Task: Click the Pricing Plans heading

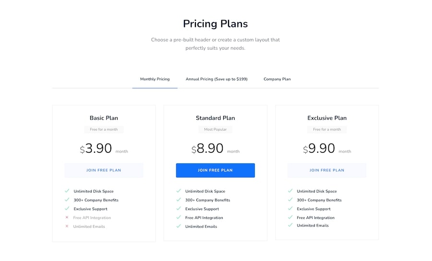Action: coord(215,23)
